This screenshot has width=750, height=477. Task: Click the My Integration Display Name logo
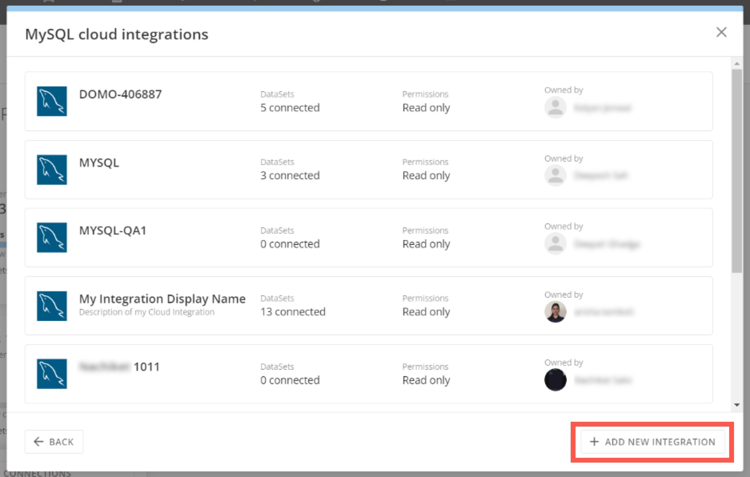point(52,306)
